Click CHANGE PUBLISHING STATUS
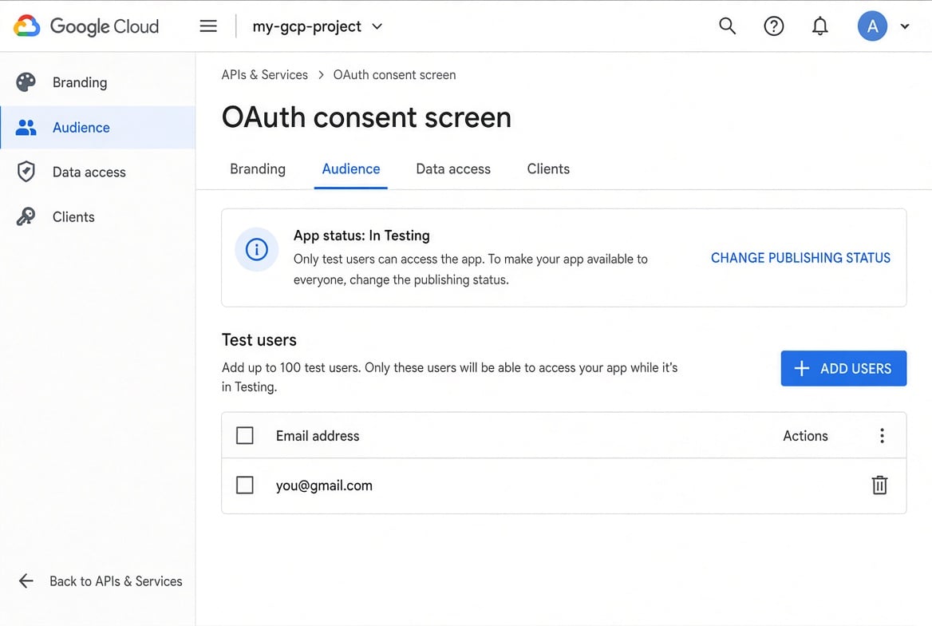Viewport: 932px width, 626px height. coord(800,258)
